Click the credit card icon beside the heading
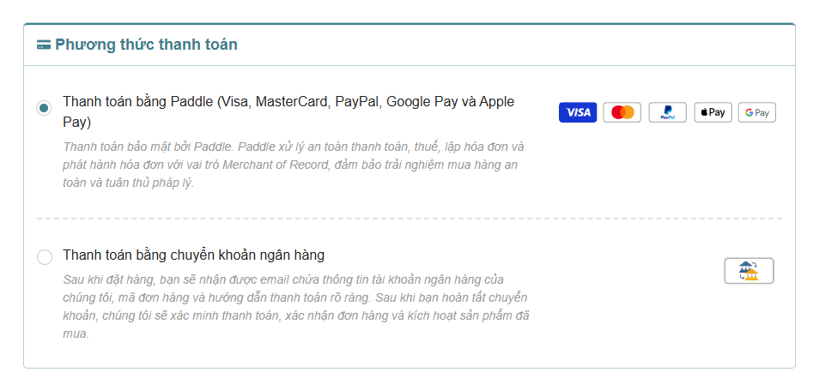Image resolution: width=819 pixels, height=390 pixels. [x=44, y=45]
